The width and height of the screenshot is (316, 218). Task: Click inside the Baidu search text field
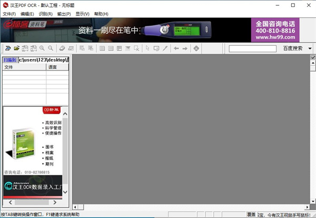point(252,49)
